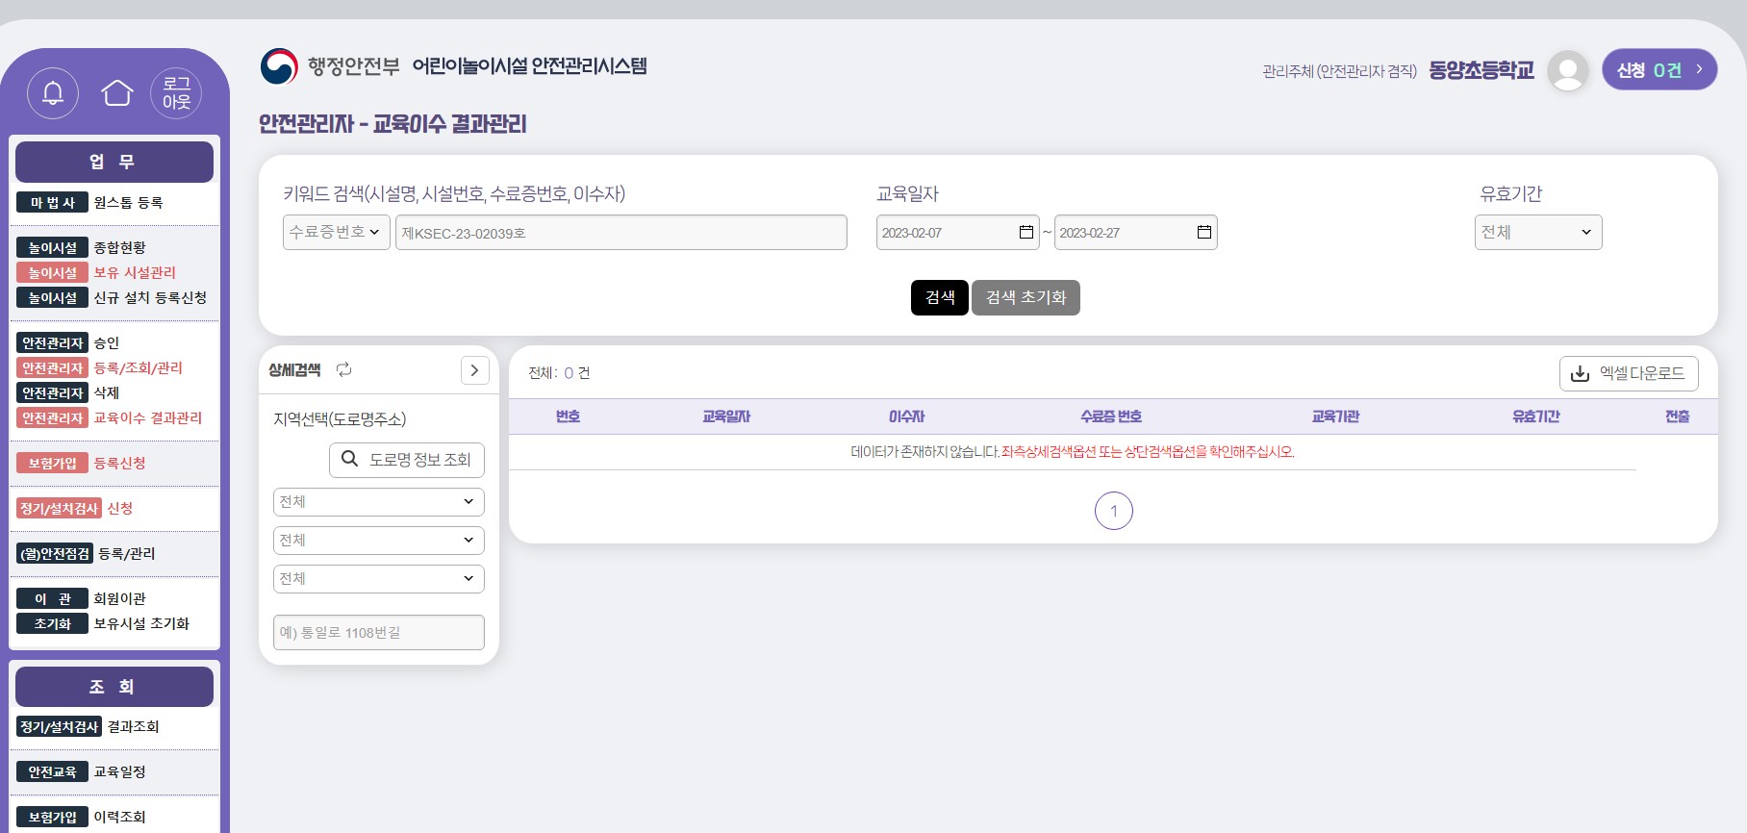The height and width of the screenshot is (833, 1747).
Task: Click the 로그아웃 logout circle button
Action: point(176,93)
